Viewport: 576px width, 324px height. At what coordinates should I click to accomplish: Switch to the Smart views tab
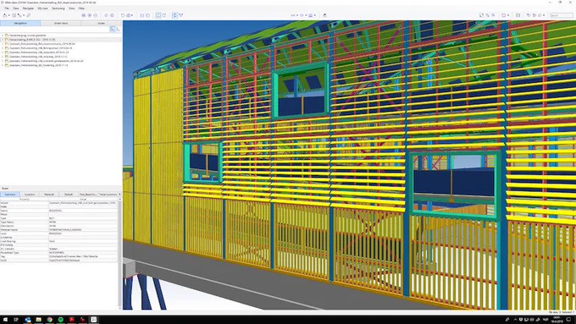tap(61, 23)
